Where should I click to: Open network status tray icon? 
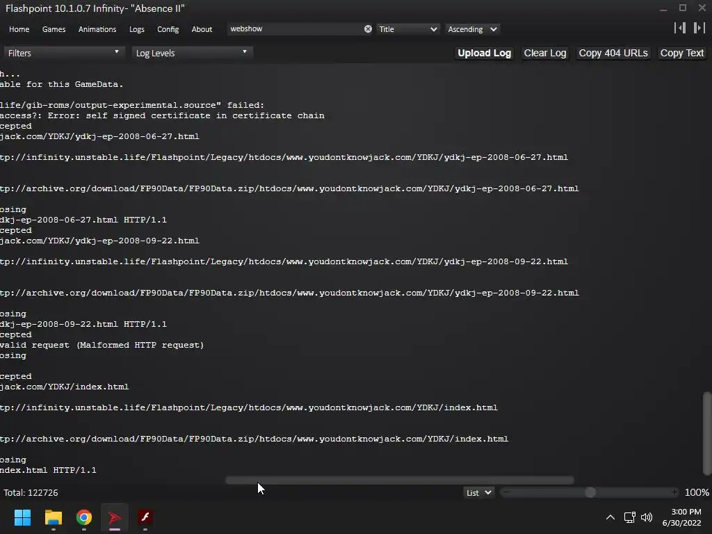(629, 517)
